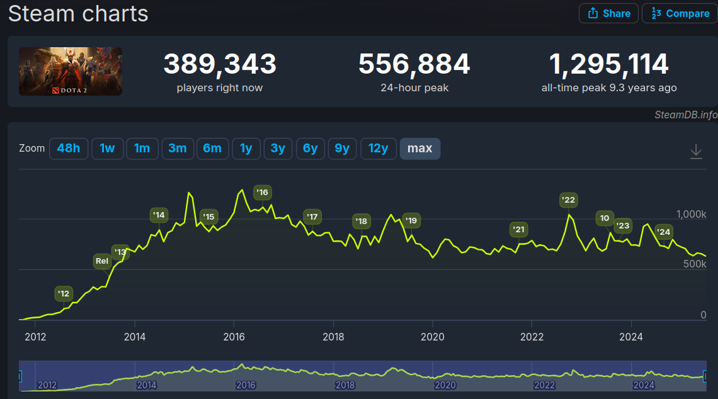Grab the left navigator range handle
718x399 pixels.
click(x=20, y=376)
